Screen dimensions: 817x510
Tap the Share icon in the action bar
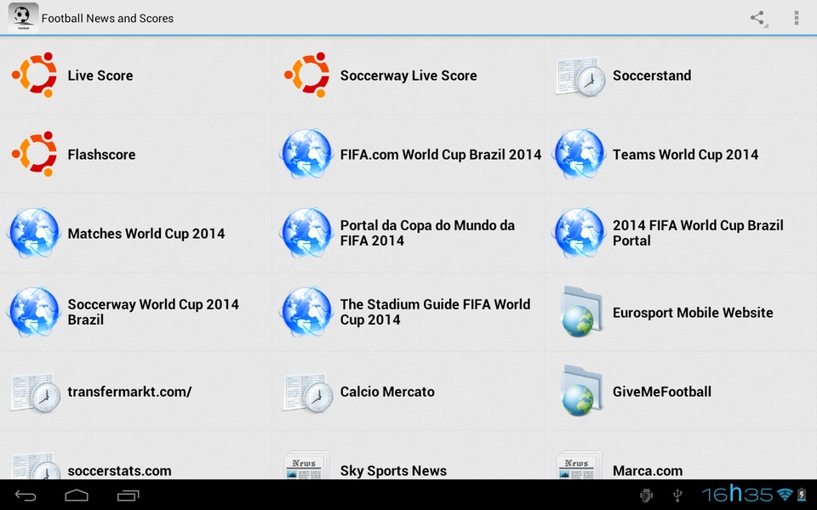coord(758,18)
